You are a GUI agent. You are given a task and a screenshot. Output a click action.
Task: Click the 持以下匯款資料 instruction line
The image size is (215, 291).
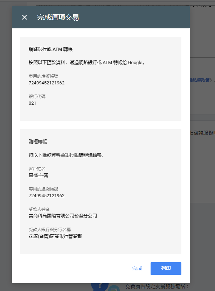pyautogui.click(x=66, y=155)
